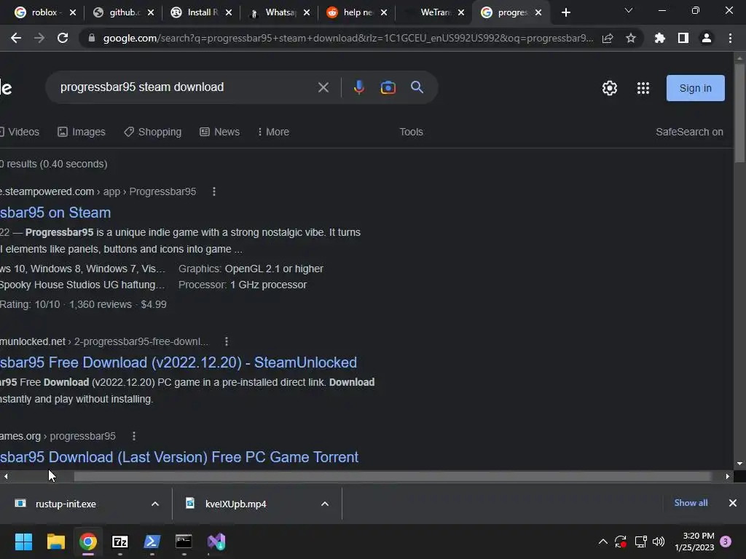Show hidden system tray icons

pos(602,542)
